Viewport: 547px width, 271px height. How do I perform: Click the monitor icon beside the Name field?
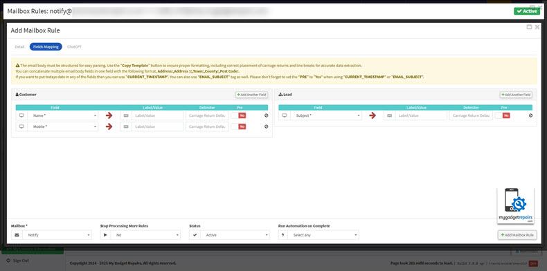tap(21, 115)
